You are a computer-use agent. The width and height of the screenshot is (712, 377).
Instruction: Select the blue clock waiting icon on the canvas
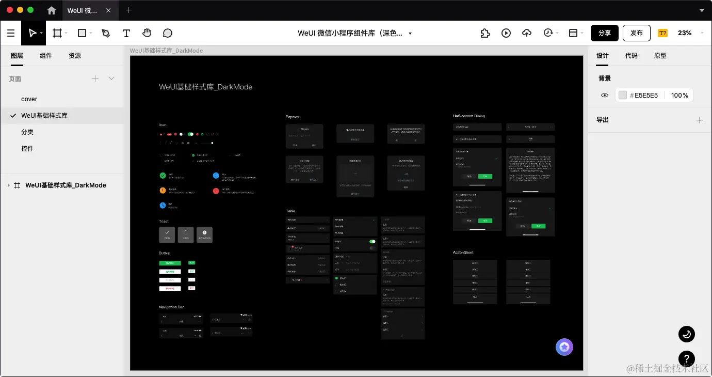click(163, 205)
